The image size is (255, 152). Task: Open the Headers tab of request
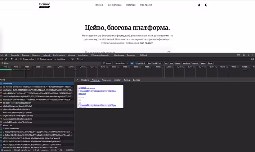click(x=85, y=80)
